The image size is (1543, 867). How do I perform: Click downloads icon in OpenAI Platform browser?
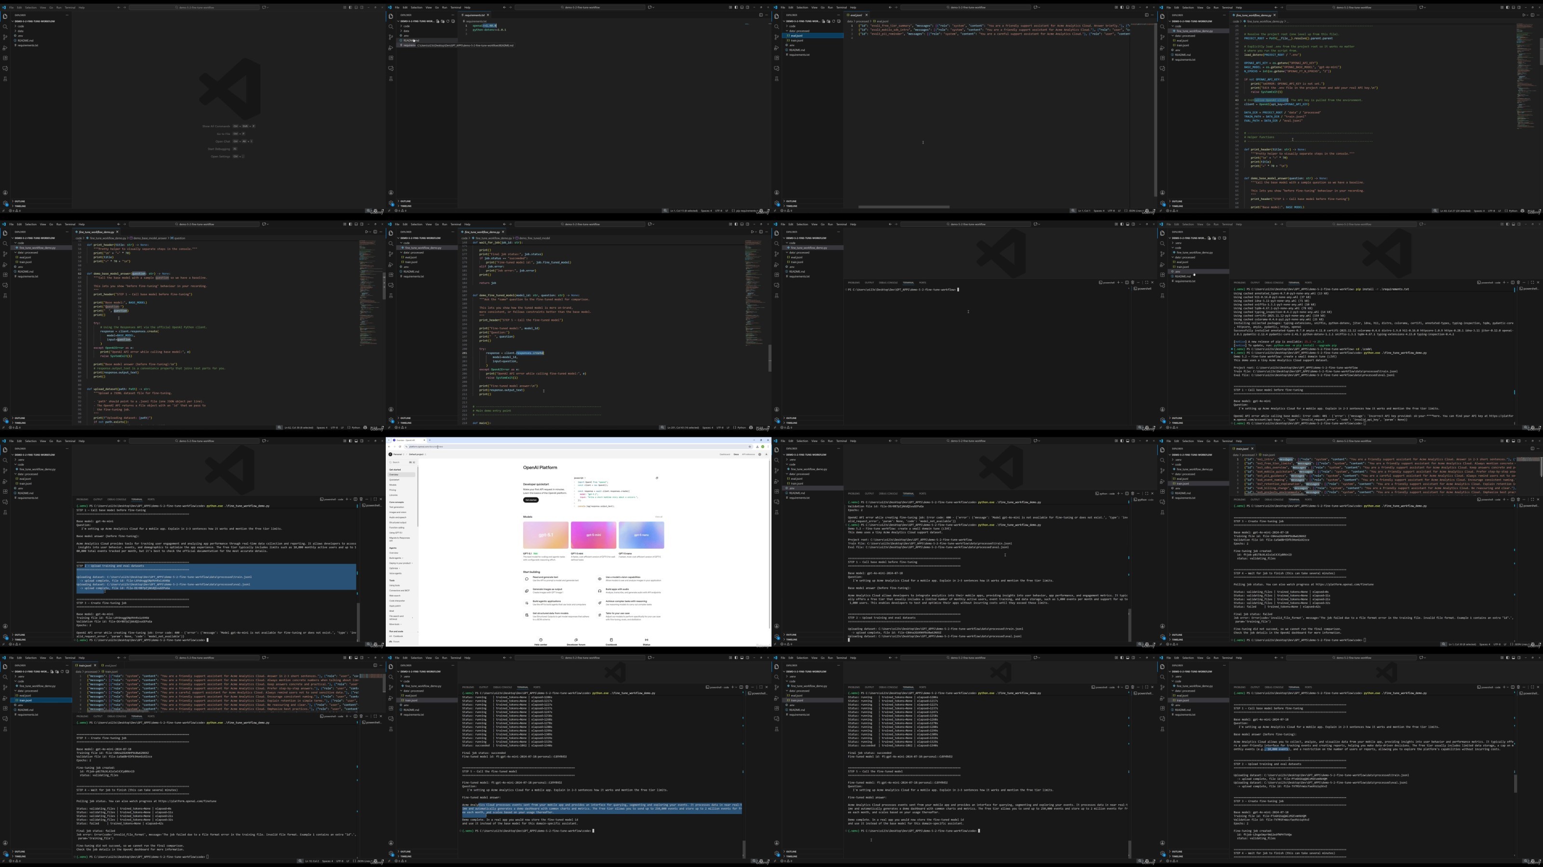[x=758, y=447]
